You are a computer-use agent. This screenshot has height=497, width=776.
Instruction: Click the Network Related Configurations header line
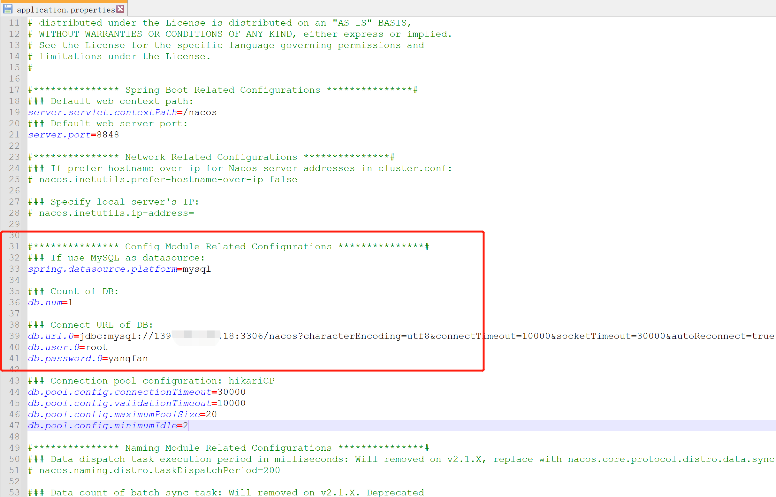click(x=211, y=157)
